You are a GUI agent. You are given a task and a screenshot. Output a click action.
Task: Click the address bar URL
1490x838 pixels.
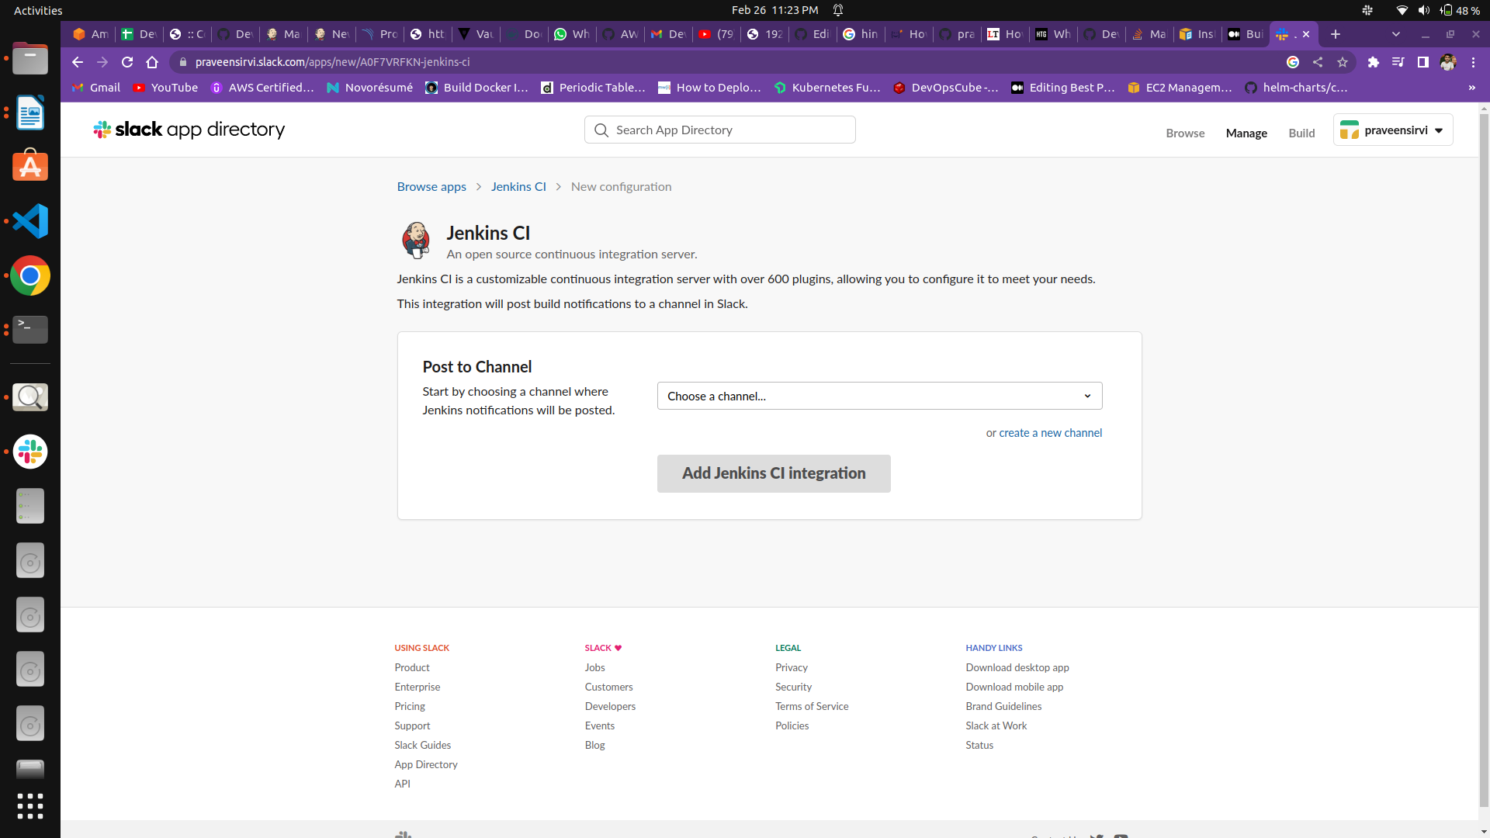[x=332, y=62]
